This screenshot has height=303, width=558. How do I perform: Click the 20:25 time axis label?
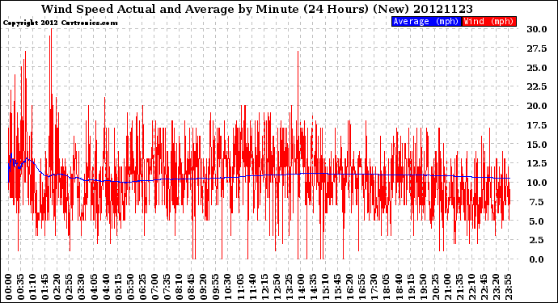click(435, 287)
